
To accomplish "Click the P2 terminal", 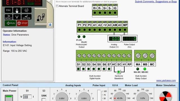I will coord(84,30).
